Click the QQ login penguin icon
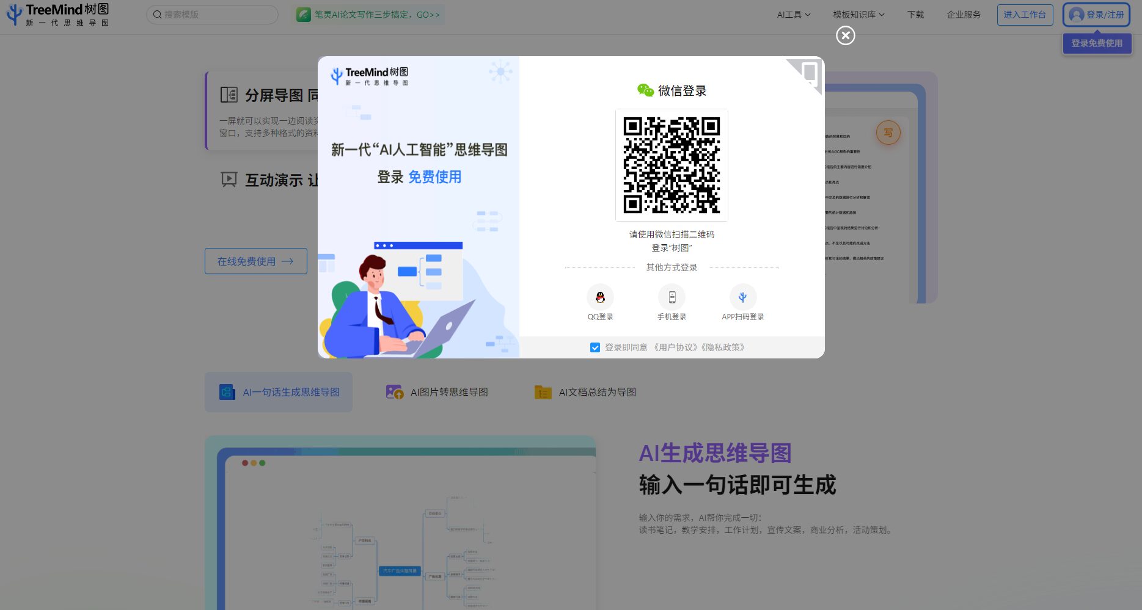This screenshot has height=610, width=1142. pos(600,297)
